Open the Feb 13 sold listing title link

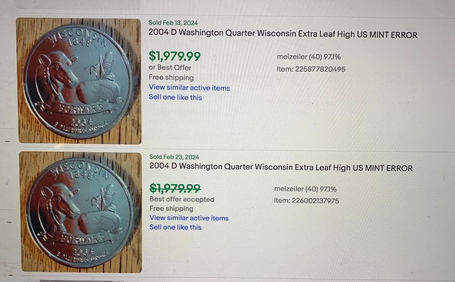click(x=282, y=35)
